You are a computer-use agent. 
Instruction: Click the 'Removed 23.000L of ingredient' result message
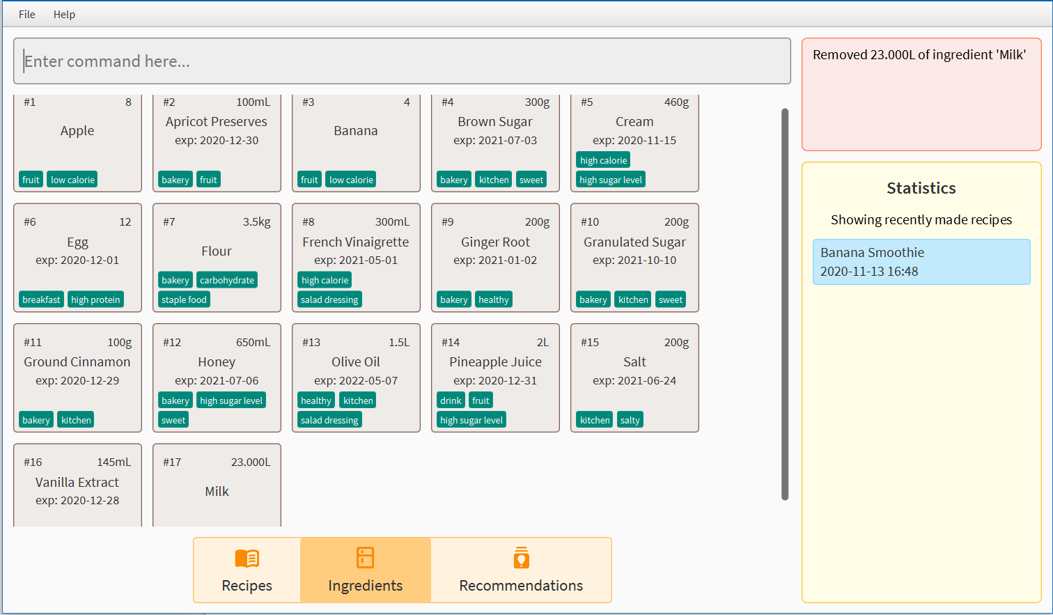click(919, 55)
